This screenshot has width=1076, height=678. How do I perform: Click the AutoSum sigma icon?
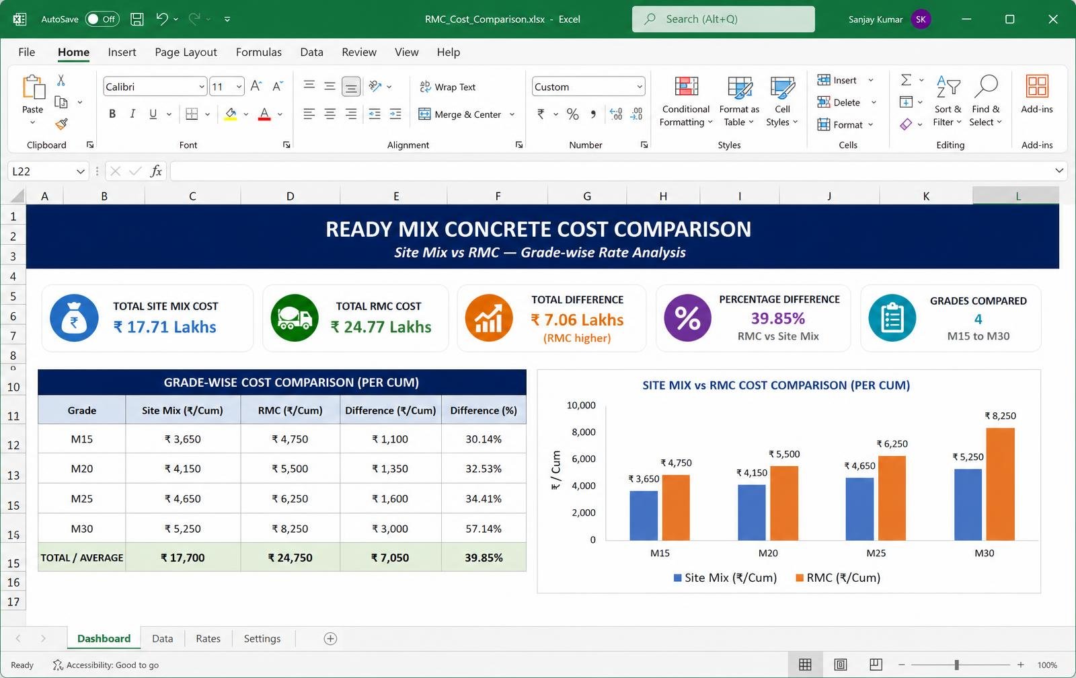[906, 80]
